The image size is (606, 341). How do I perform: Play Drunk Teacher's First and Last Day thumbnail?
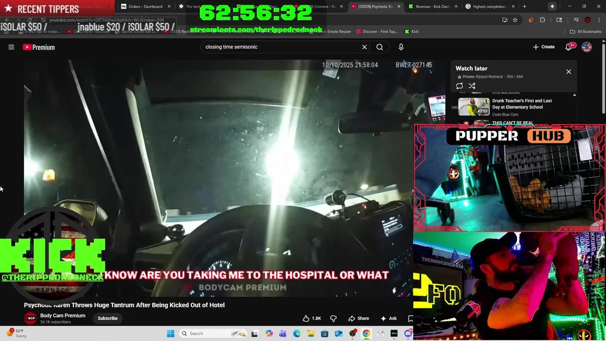coord(474,107)
